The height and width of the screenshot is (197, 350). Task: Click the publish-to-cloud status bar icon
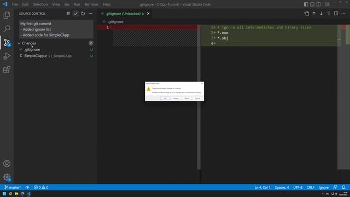point(27,187)
